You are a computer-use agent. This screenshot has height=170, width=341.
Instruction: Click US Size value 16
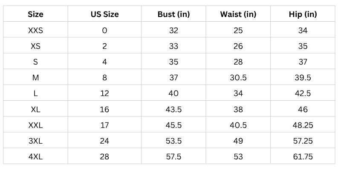click(x=104, y=109)
